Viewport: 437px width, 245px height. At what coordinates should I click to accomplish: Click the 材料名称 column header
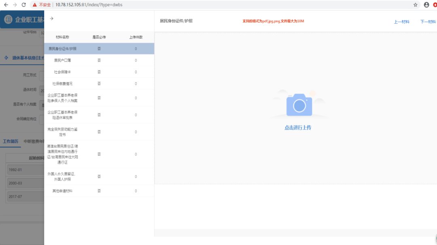point(62,37)
